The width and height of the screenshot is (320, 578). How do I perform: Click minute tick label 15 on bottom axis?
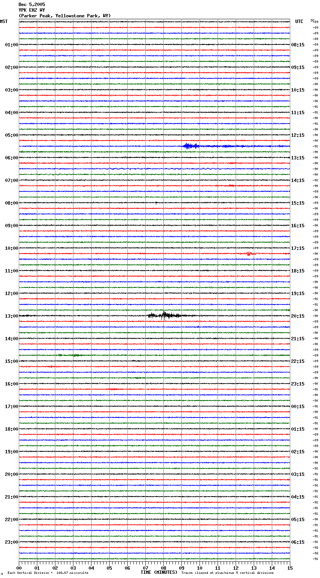(x=290, y=568)
